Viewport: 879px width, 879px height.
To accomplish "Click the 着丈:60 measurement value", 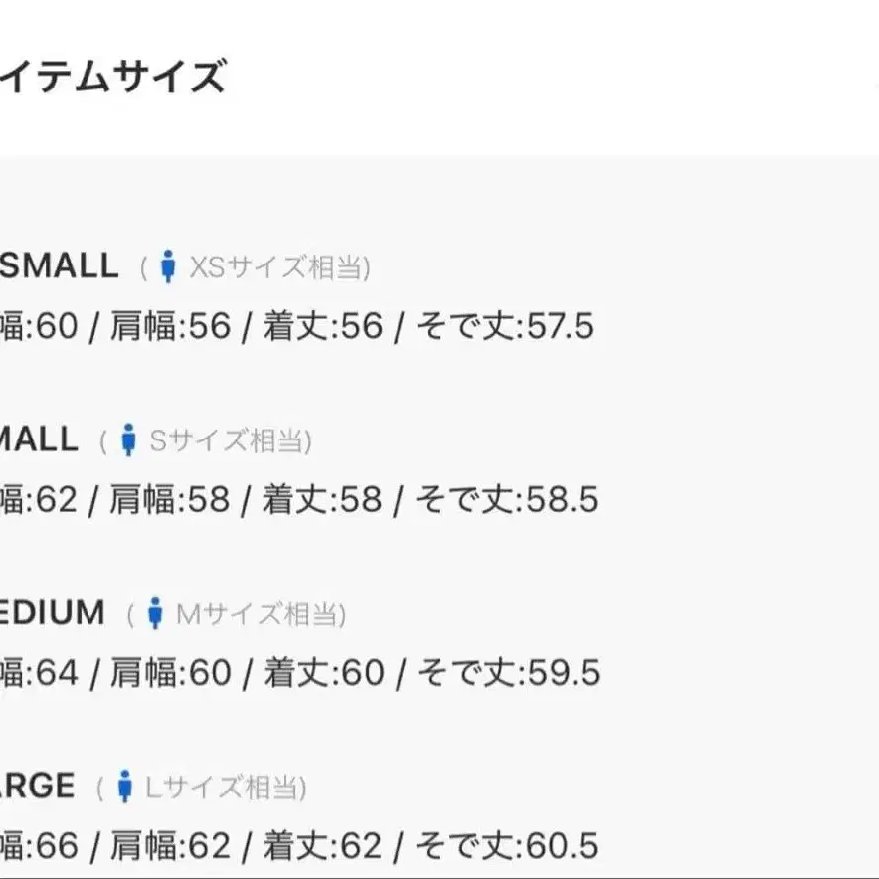I will coord(323,673).
